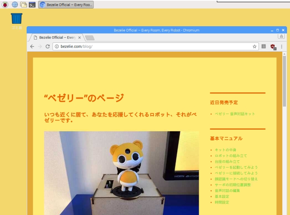Bookmark this page with the star

click(x=255, y=47)
